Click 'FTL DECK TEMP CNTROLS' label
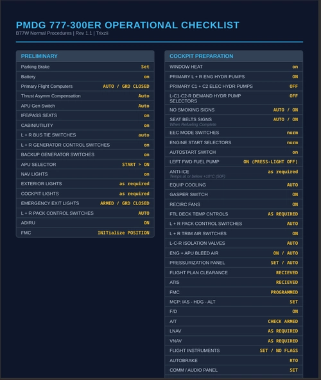Screen dimensions: 321x380 198,214
